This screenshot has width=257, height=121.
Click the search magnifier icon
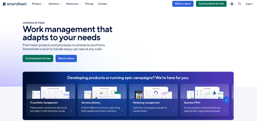239,4
